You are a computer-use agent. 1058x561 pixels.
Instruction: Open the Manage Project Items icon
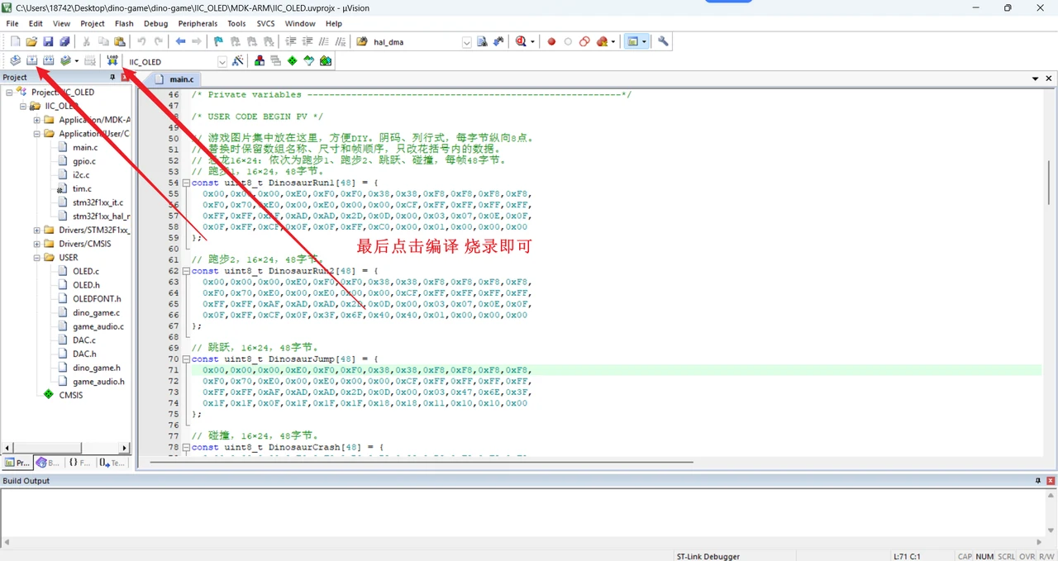260,61
